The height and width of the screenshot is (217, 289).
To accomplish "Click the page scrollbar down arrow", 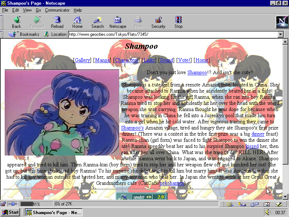I will 285,197.
